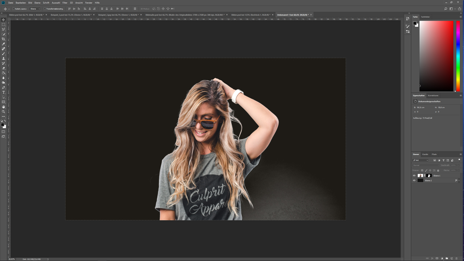This screenshot has width=464, height=261.
Task: Switch to Farbfelder tab
Action: [x=426, y=17]
